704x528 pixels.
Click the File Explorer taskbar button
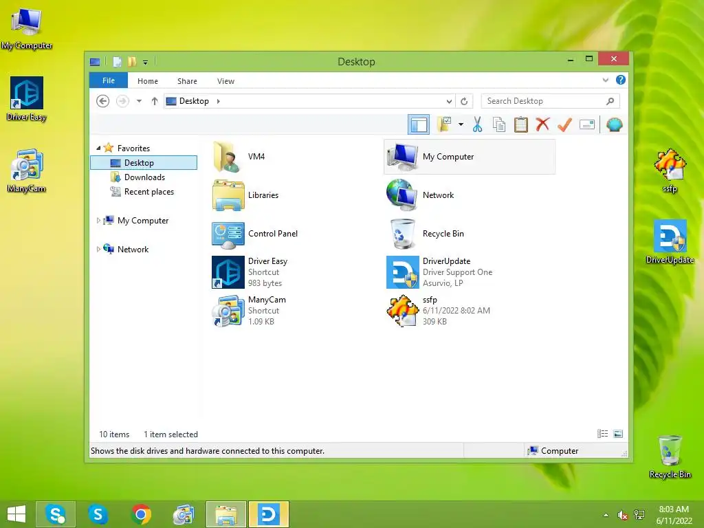pyautogui.click(x=226, y=514)
